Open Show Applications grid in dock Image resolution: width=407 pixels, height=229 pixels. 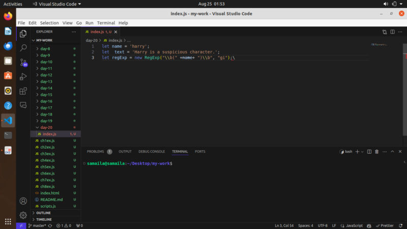[x=8, y=221]
